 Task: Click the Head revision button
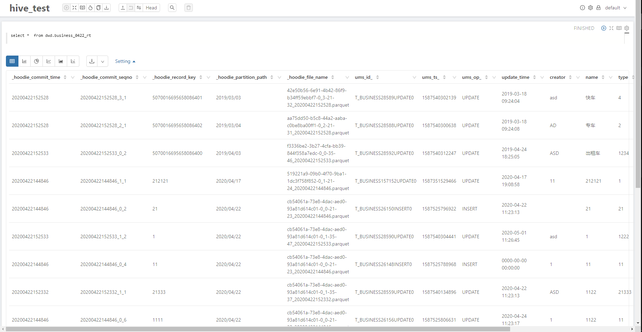(151, 8)
